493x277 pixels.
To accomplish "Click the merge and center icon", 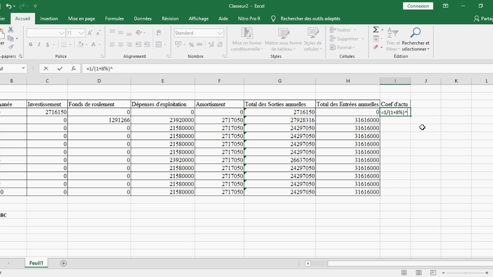I will (x=158, y=45).
